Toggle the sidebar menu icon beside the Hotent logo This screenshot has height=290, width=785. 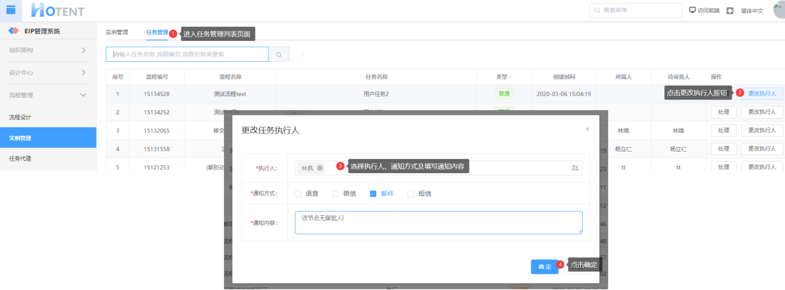pos(11,9)
